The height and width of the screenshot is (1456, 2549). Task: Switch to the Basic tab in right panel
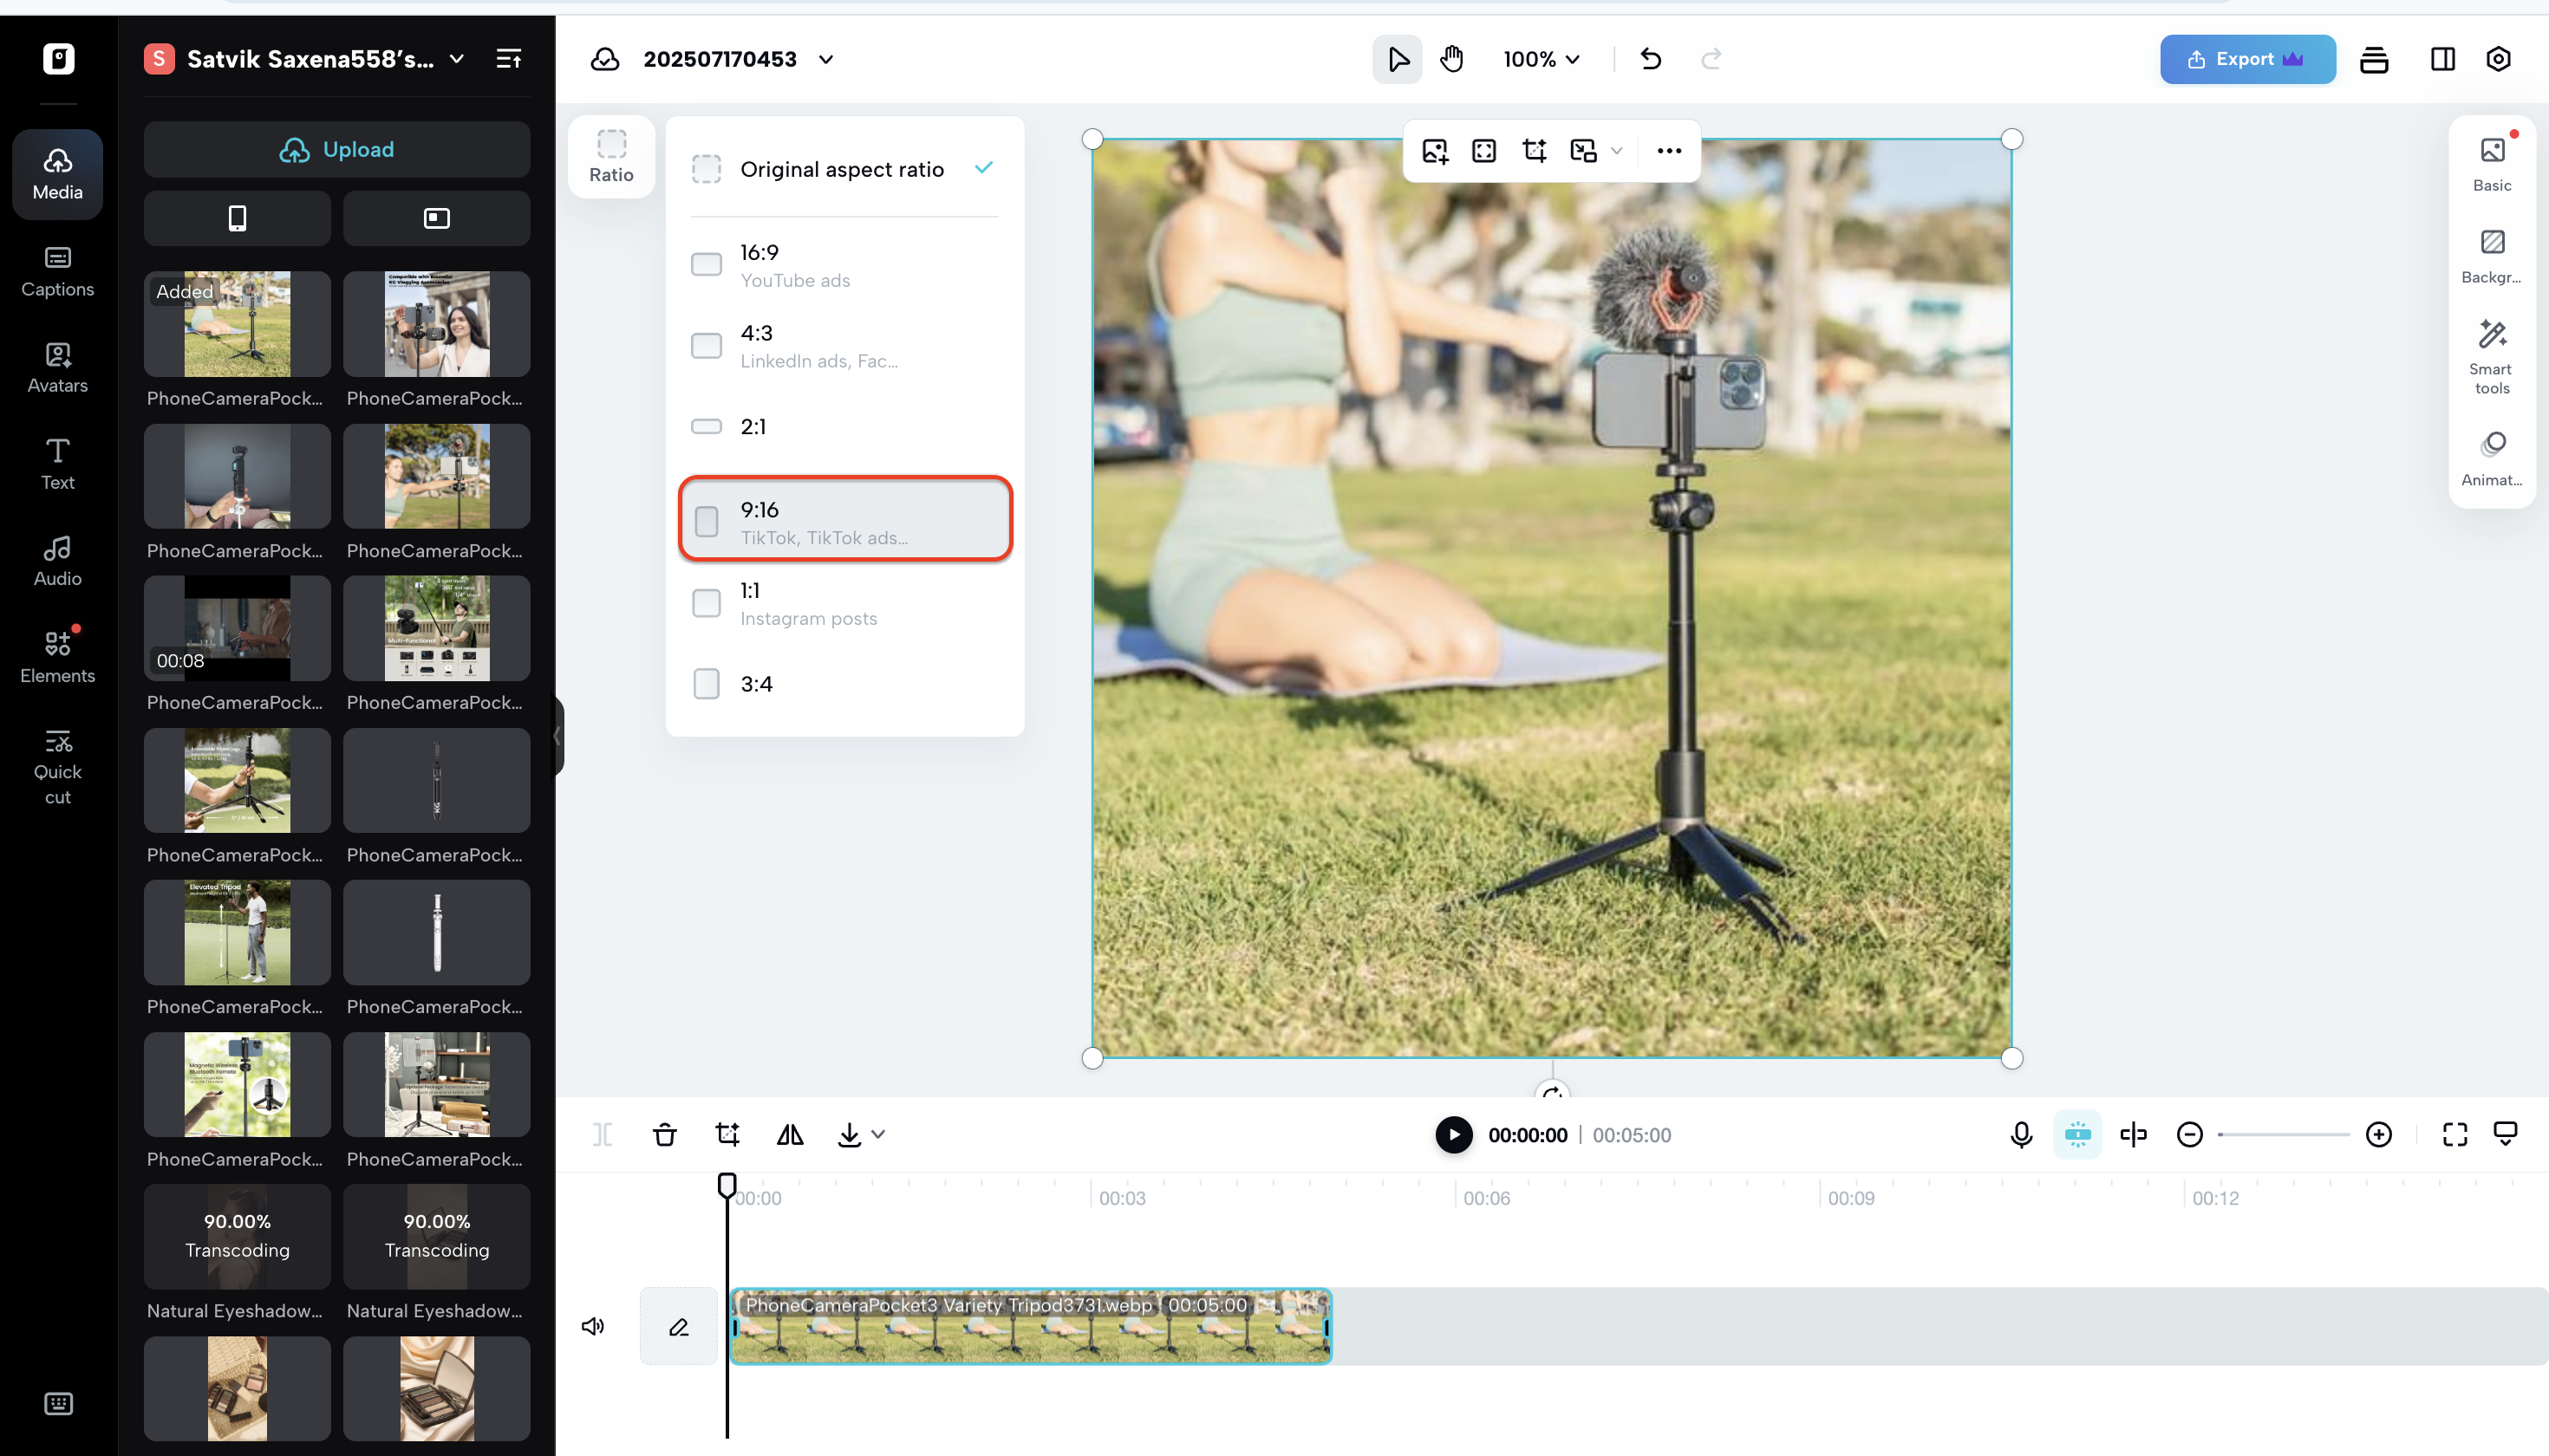click(2490, 163)
